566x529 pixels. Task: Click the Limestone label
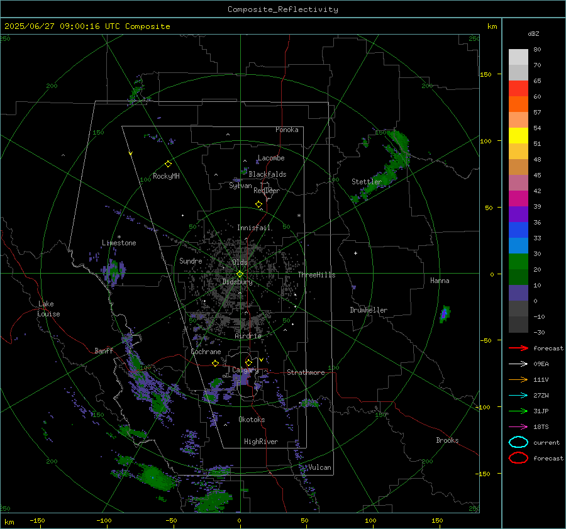coord(119,243)
